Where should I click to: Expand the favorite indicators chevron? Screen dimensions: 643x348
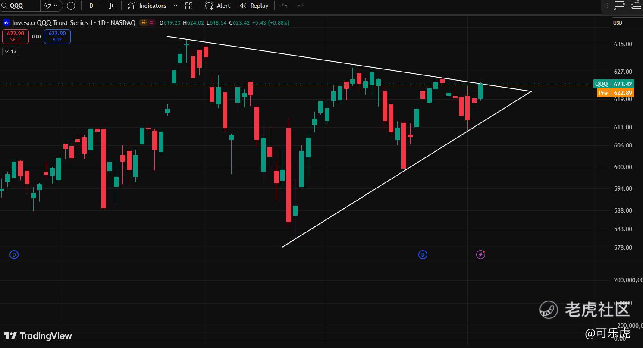(x=175, y=6)
